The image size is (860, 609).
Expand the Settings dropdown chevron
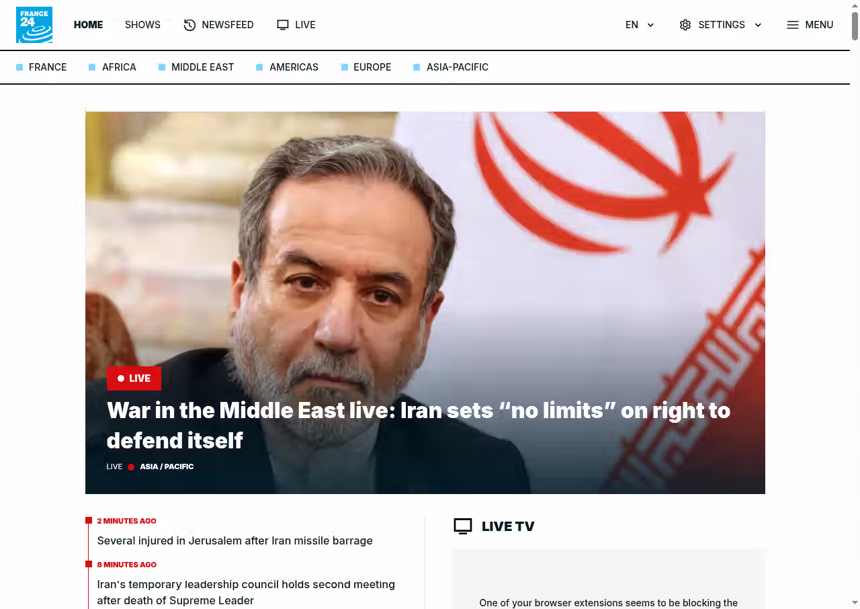(758, 25)
